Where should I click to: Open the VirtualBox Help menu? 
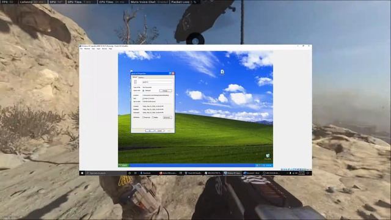point(110,49)
